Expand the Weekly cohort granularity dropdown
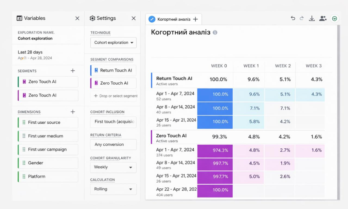 pos(113,167)
